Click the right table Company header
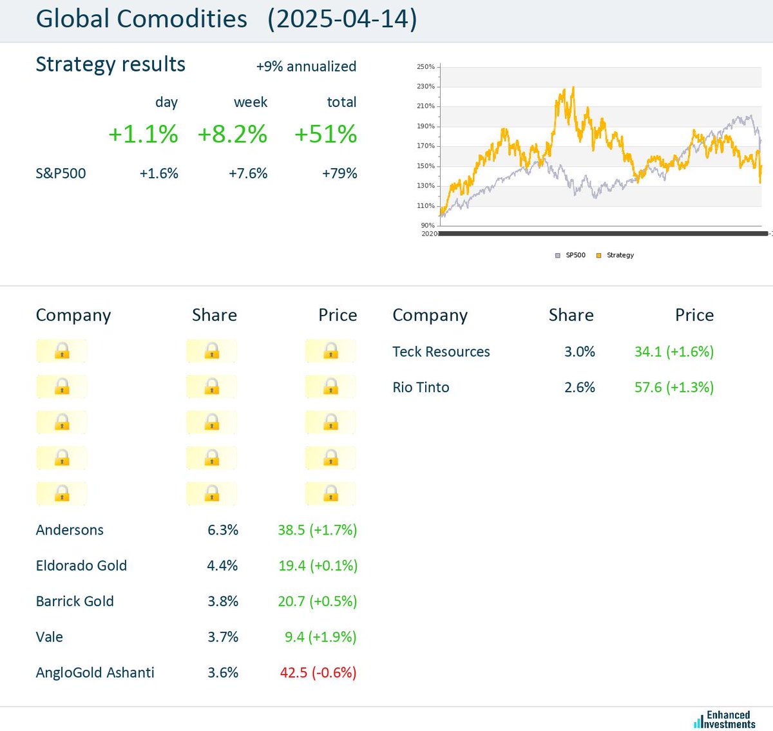The width and height of the screenshot is (773, 731). (430, 316)
